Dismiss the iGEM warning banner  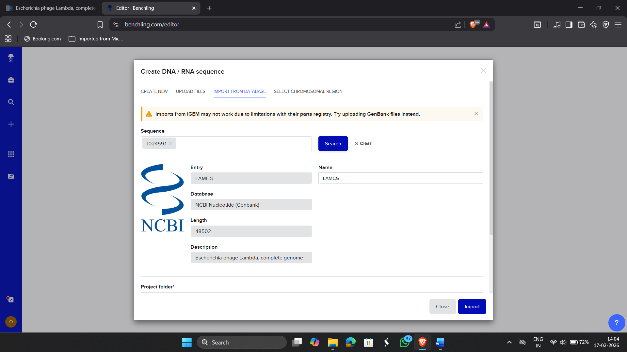click(476, 114)
